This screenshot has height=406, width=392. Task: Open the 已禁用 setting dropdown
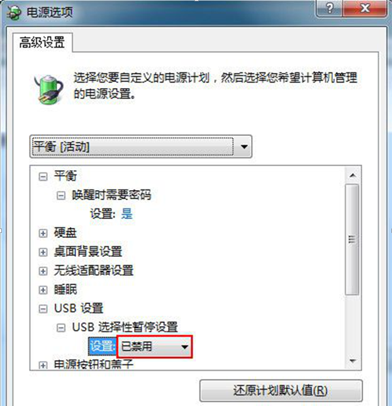coord(155,347)
